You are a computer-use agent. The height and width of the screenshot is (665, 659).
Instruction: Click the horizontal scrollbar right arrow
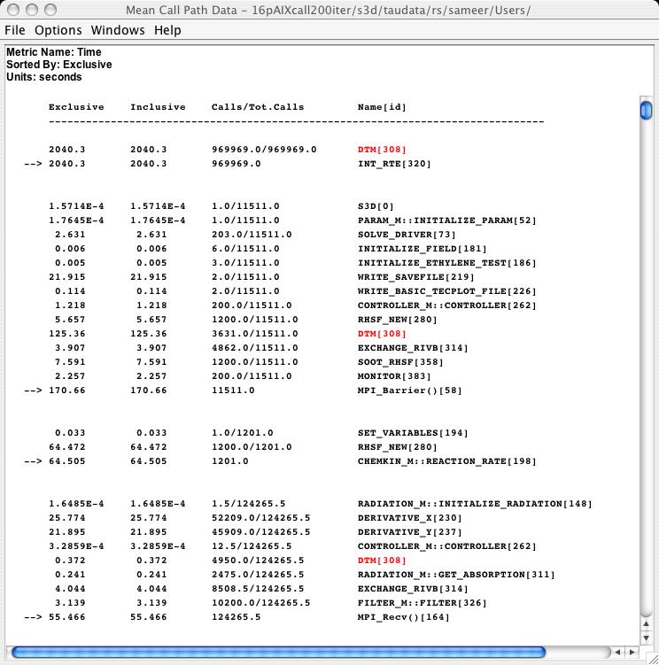[632, 652]
